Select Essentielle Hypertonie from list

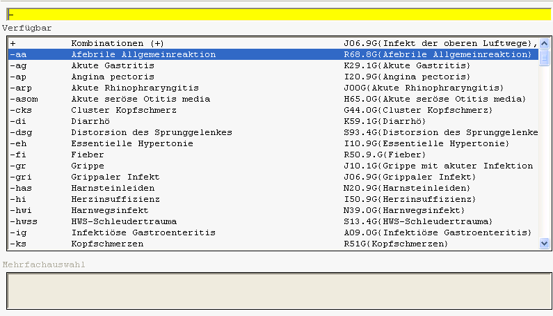click(273, 143)
